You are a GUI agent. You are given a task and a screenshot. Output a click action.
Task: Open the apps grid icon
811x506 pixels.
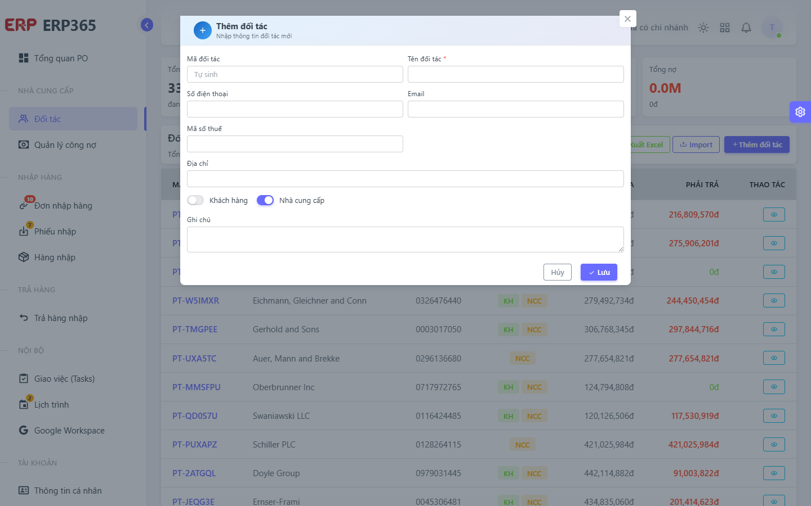pyautogui.click(x=725, y=28)
